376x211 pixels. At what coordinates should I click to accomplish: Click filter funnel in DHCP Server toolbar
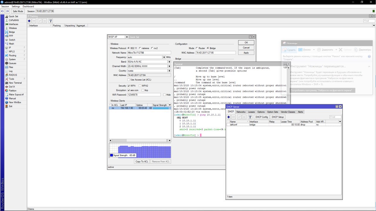[250, 117]
